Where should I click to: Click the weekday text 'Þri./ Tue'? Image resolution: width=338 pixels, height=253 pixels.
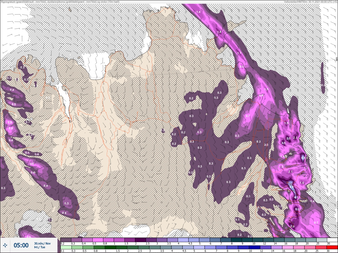pyautogui.click(x=40, y=247)
